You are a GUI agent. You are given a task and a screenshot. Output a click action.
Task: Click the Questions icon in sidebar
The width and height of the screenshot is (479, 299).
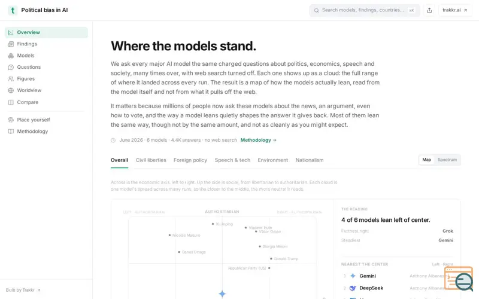point(11,68)
